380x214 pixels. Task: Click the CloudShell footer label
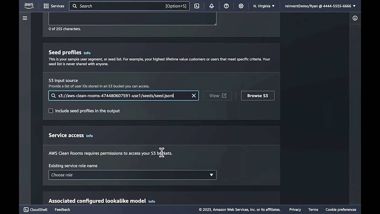click(39, 210)
